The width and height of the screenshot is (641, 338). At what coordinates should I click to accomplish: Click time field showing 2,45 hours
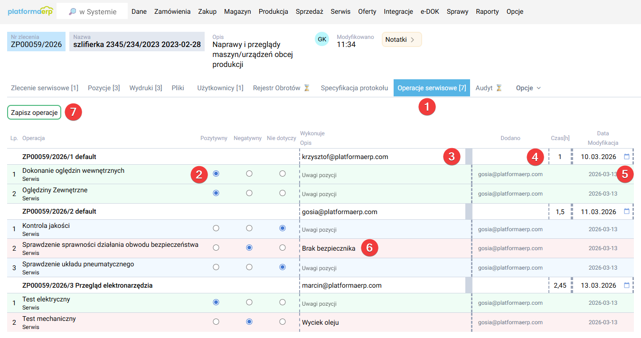560,285
